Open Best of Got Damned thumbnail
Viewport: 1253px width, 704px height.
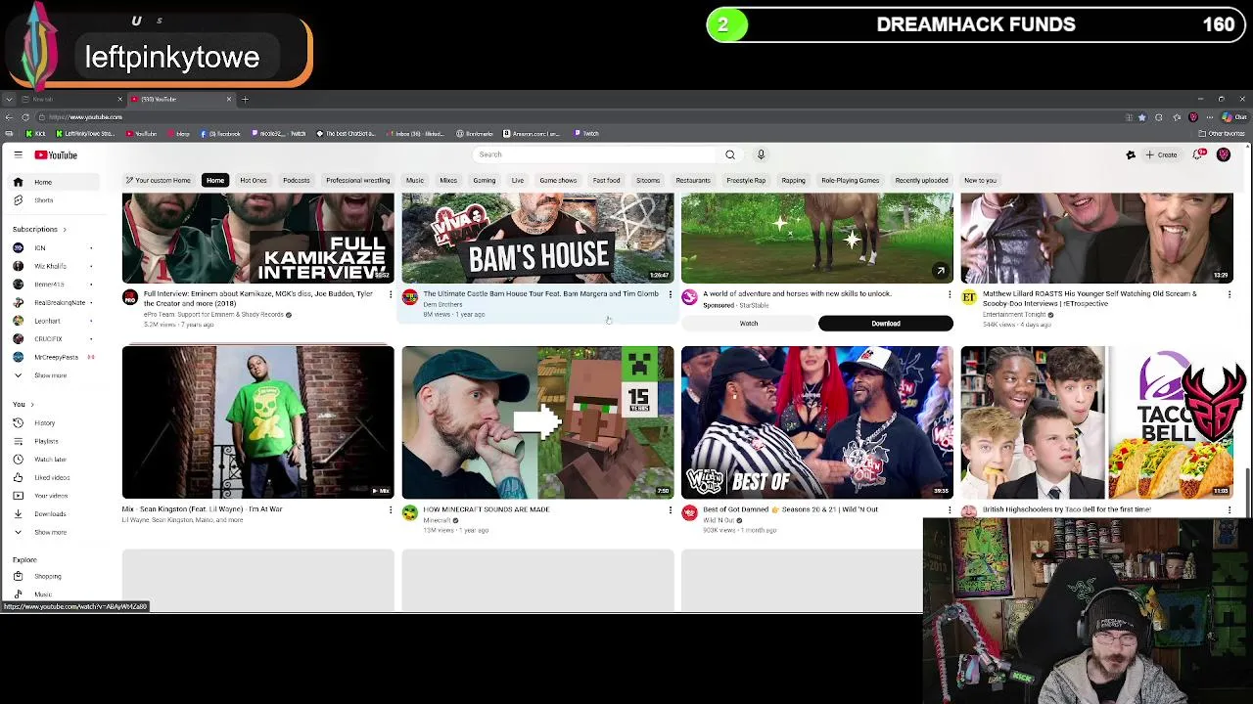(817, 422)
